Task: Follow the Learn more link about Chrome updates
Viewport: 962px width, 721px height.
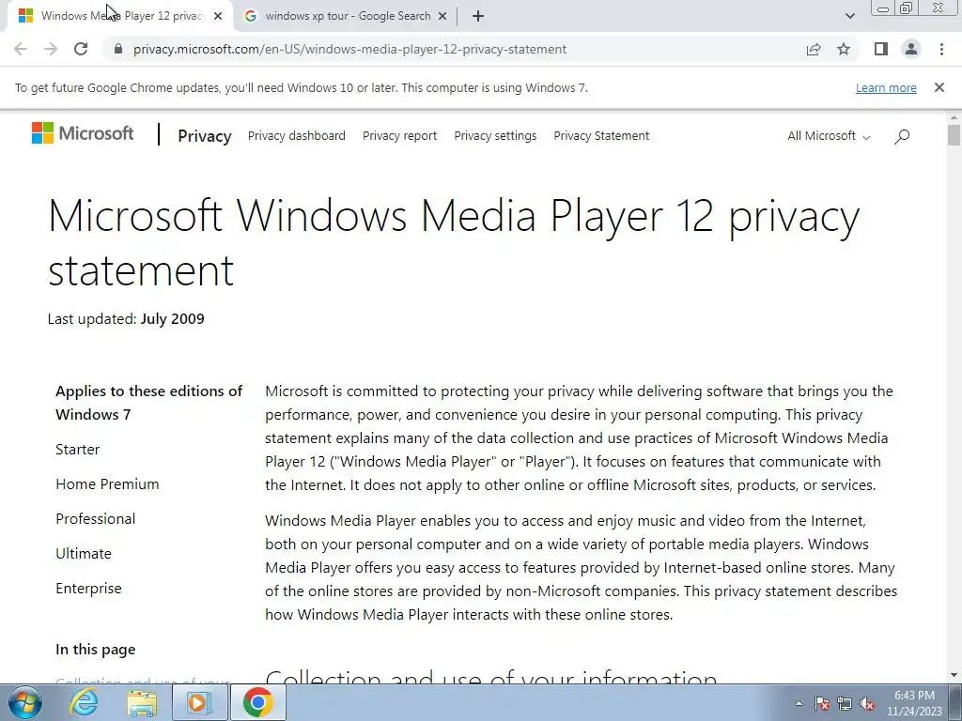Action: click(x=886, y=87)
